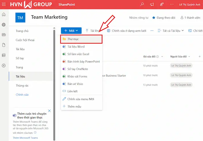
Task: Open the globe sites icon in left rail
Action: tap(4, 25)
